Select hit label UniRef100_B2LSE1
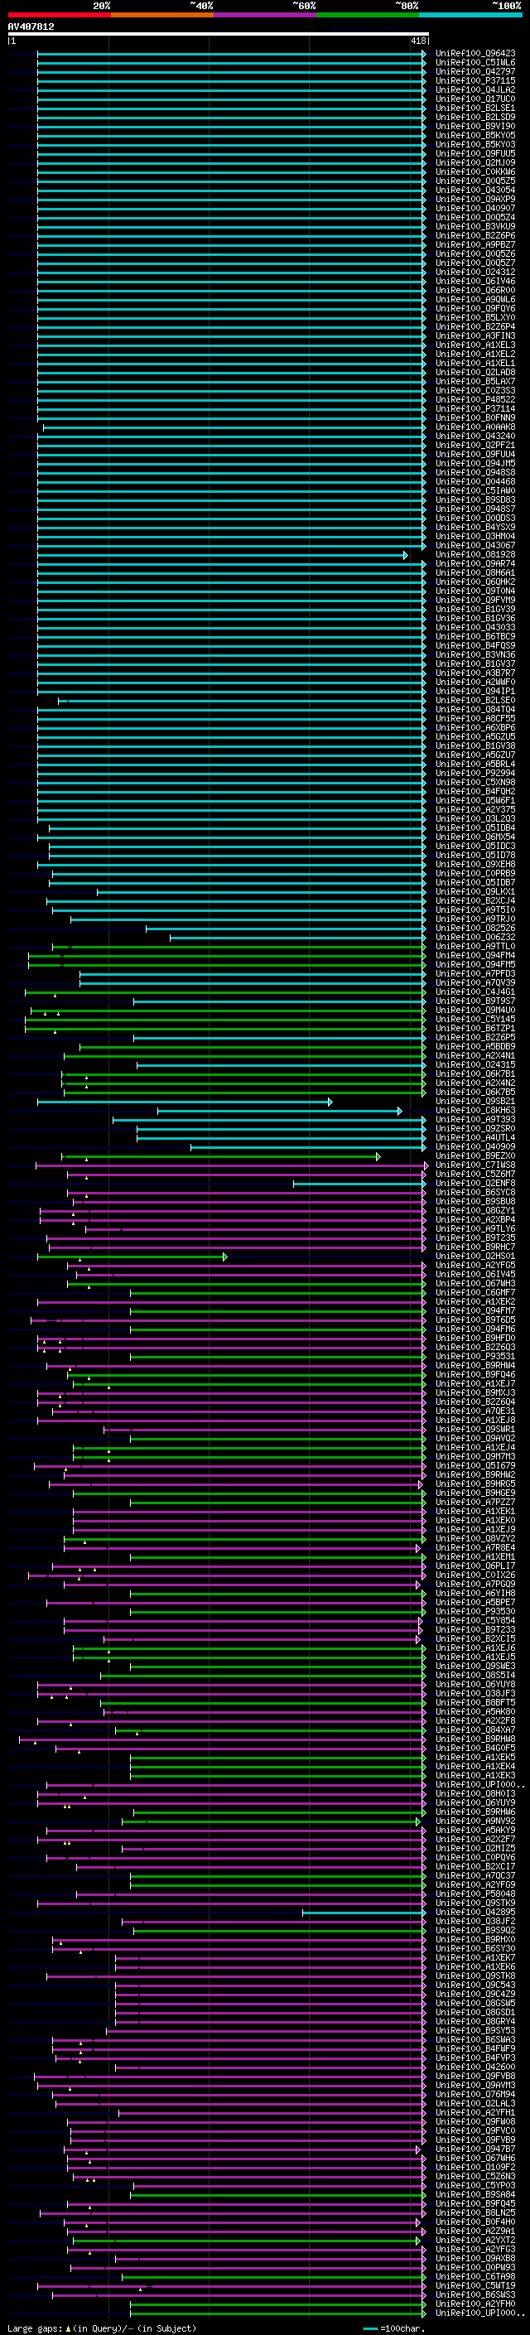Viewport: 530px width, 2335px height. click(x=475, y=108)
